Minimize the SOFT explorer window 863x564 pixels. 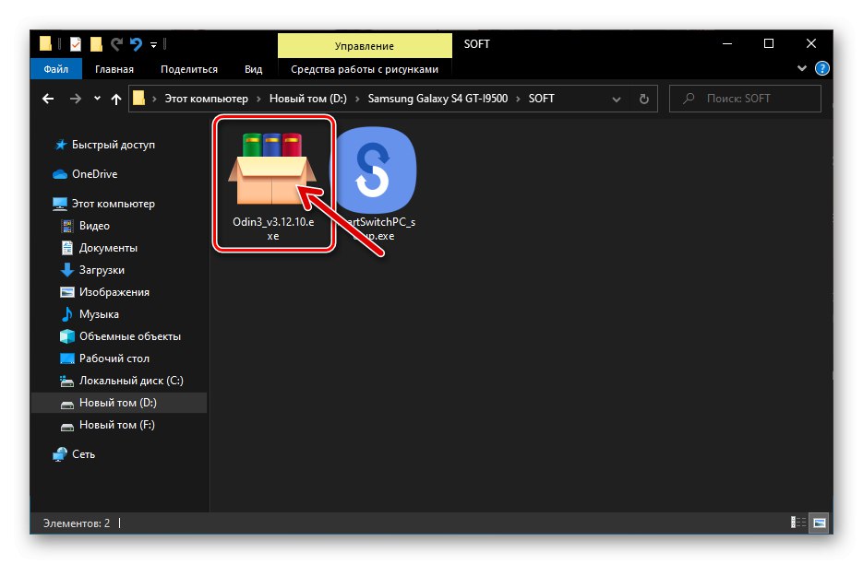coord(727,44)
